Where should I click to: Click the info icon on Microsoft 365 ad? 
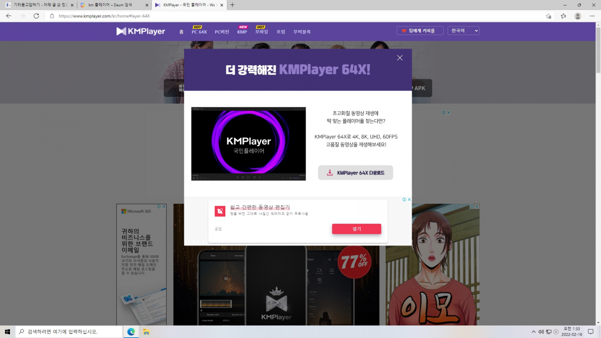[x=159, y=206]
